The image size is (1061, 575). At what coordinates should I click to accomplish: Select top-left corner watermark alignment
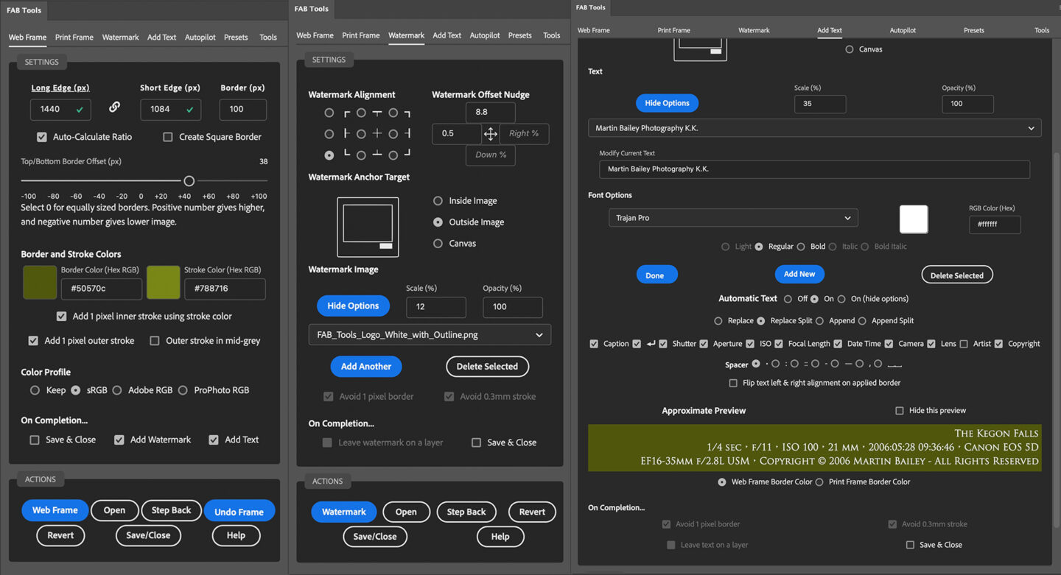point(329,113)
